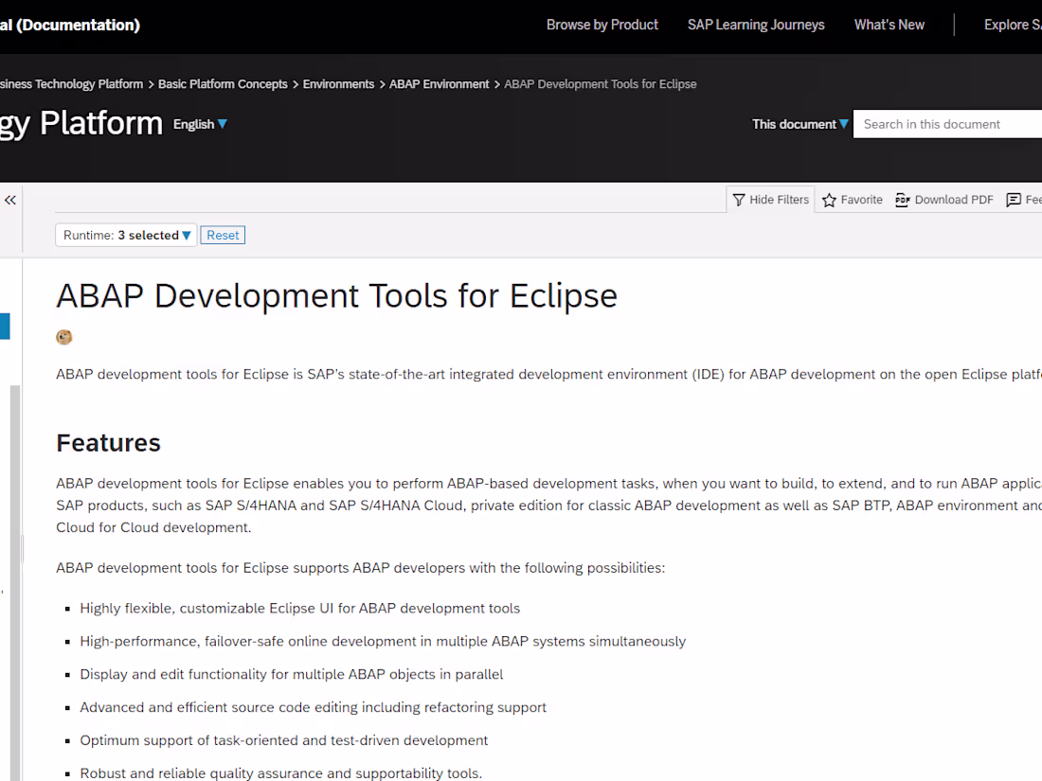Click the Reset button next to Runtime filter

222,235
